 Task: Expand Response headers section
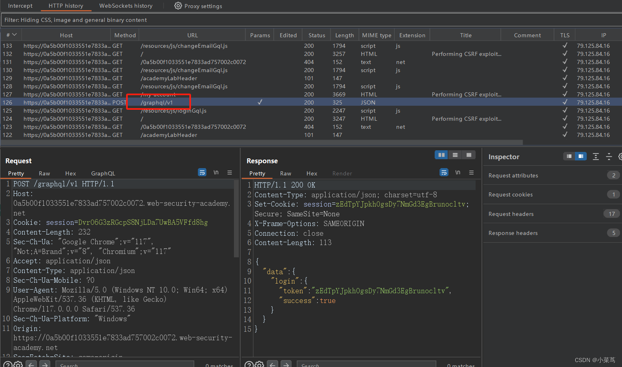553,233
